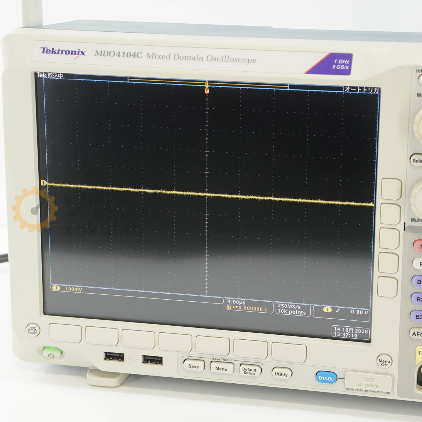The image size is (422, 422).
Task: Push the Select button near knobs
Action: 416,160
